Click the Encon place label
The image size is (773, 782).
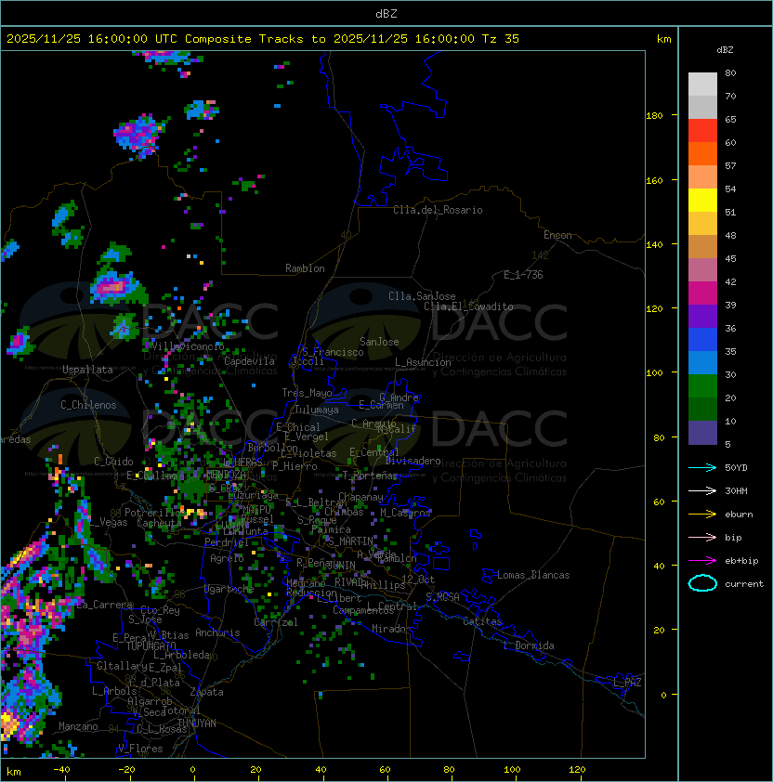557,235
